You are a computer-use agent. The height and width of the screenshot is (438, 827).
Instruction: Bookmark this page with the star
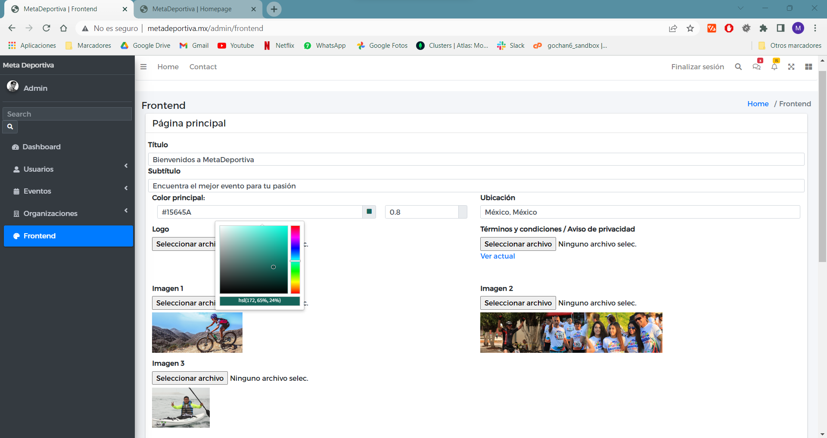690,28
